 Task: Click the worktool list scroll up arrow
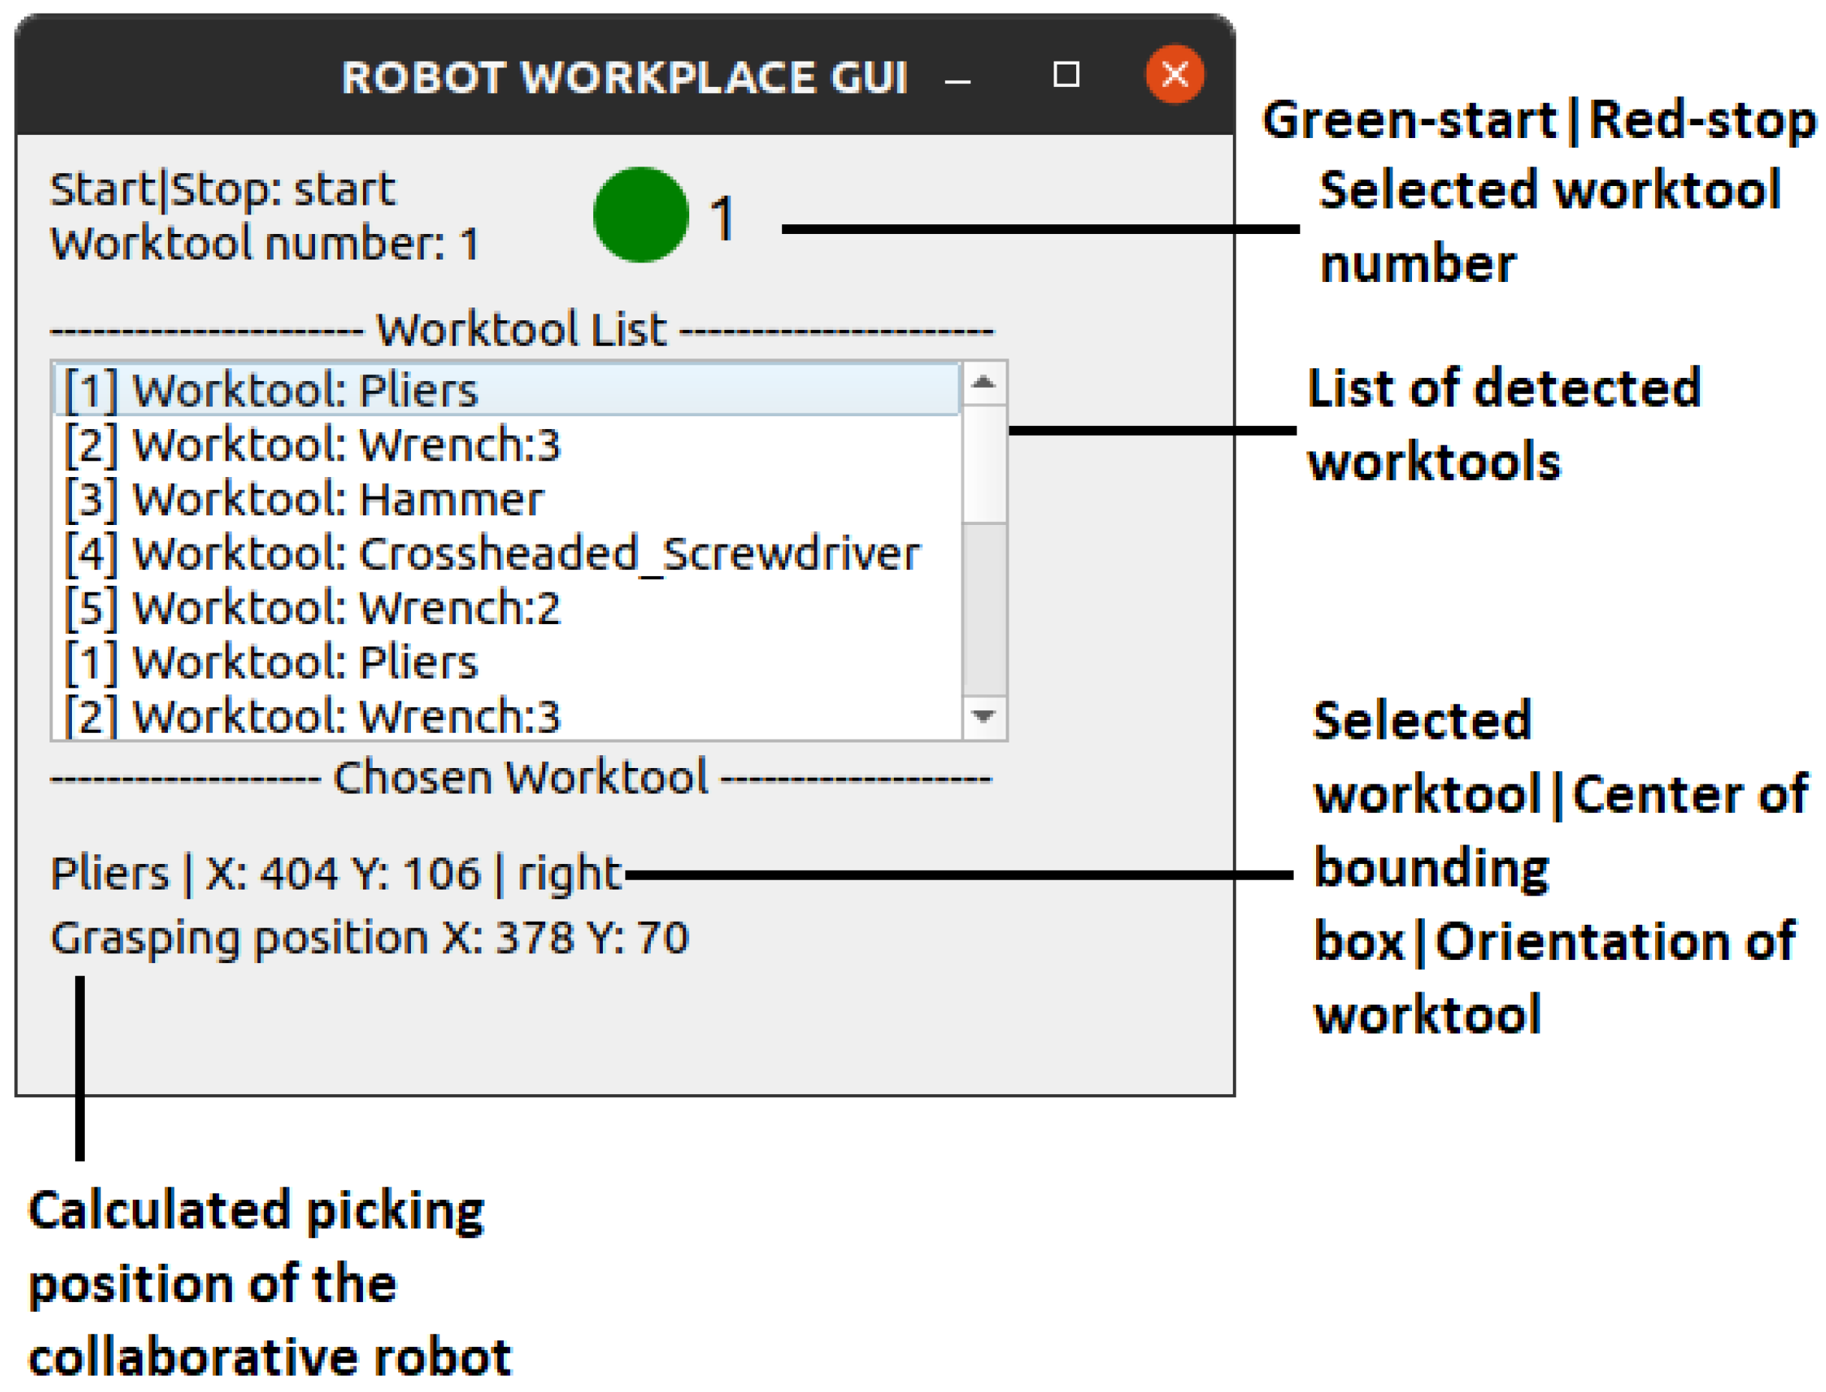[x=983, y=382]
